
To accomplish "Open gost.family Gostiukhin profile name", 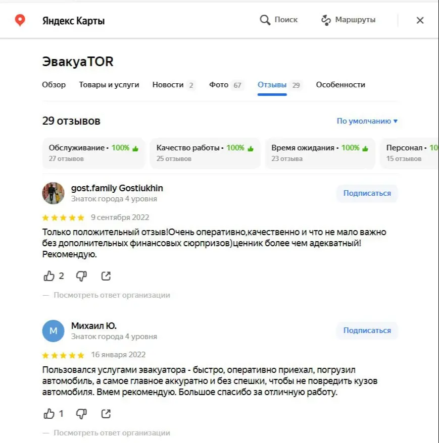I will pos(117,188).
